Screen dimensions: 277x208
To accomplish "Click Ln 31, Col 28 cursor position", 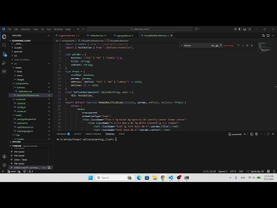I will tap(209, 171).
